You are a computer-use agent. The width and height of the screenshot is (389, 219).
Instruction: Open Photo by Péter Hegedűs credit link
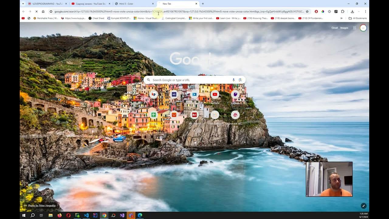[x=42, y=206]
